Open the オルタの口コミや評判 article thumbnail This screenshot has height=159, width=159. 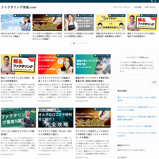click(x=56, y=118)
